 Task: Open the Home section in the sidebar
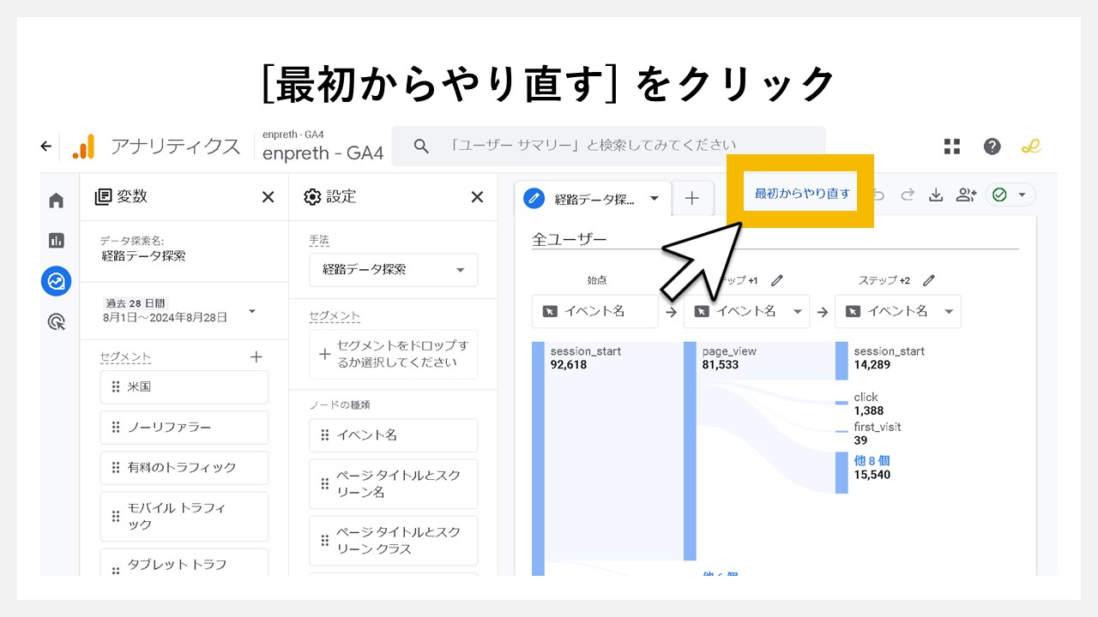point(56,200)
